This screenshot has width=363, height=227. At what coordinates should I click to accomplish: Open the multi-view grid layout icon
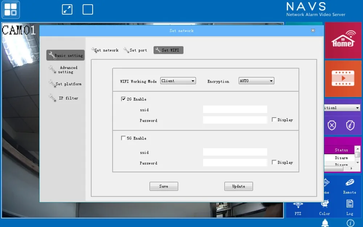click(x=11, y=10)
